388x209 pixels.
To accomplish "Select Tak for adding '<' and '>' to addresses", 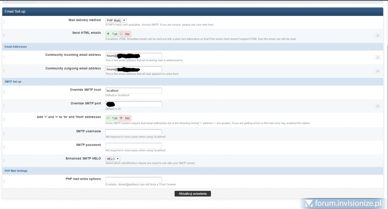I will pos(108,118).
